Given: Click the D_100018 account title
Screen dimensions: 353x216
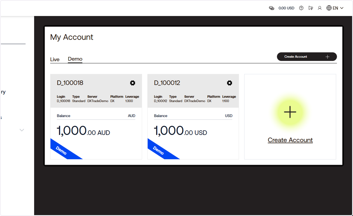Looking at the screenshot, I should pyautogui.click(x=70, y=83).
